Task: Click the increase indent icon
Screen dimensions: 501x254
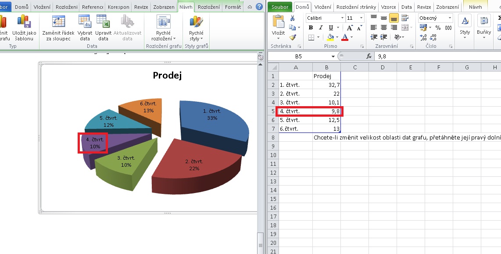Action: 384,37
